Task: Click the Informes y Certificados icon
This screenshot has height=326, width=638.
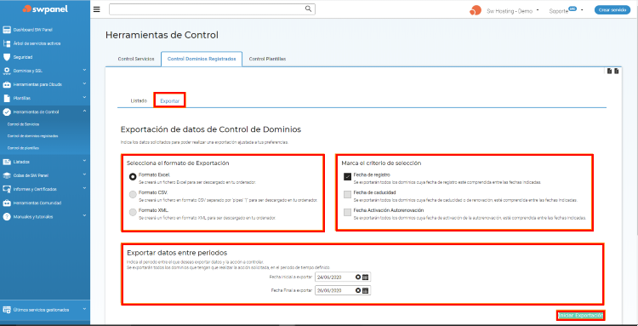Action: 7,189
